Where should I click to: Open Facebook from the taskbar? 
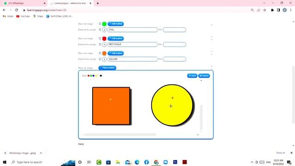pos(147,162)
